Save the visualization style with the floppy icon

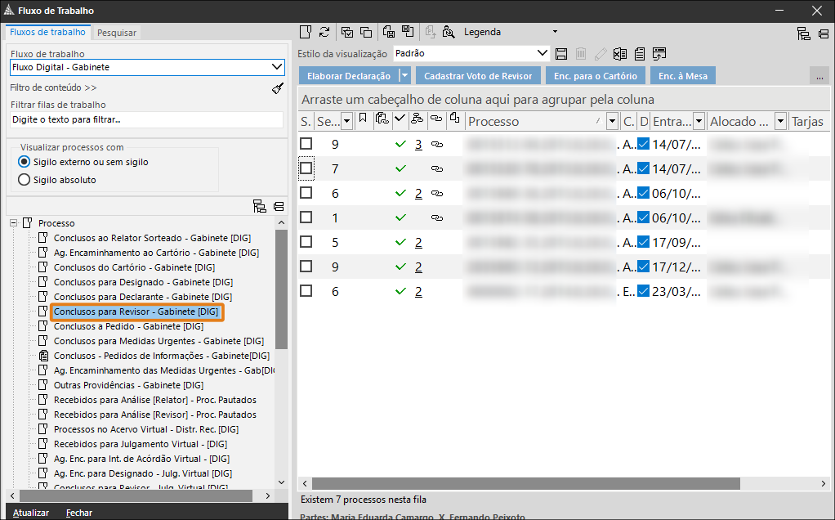click(560, 54)
